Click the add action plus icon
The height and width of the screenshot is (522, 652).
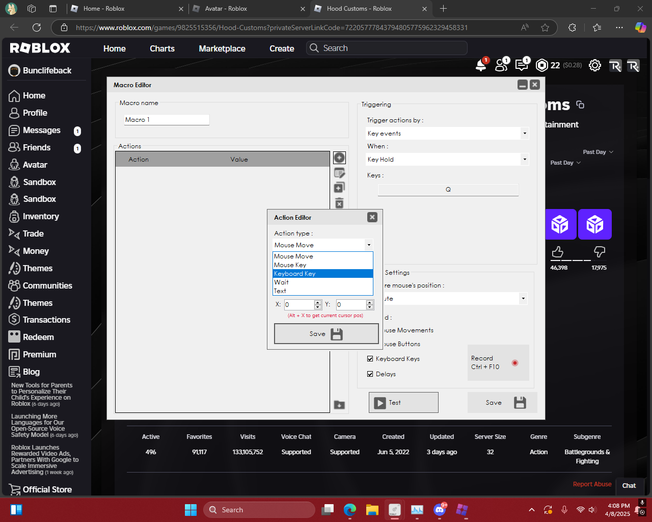point(339,158)
